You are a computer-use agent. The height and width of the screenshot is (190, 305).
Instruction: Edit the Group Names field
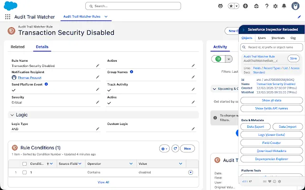(193, 77)
